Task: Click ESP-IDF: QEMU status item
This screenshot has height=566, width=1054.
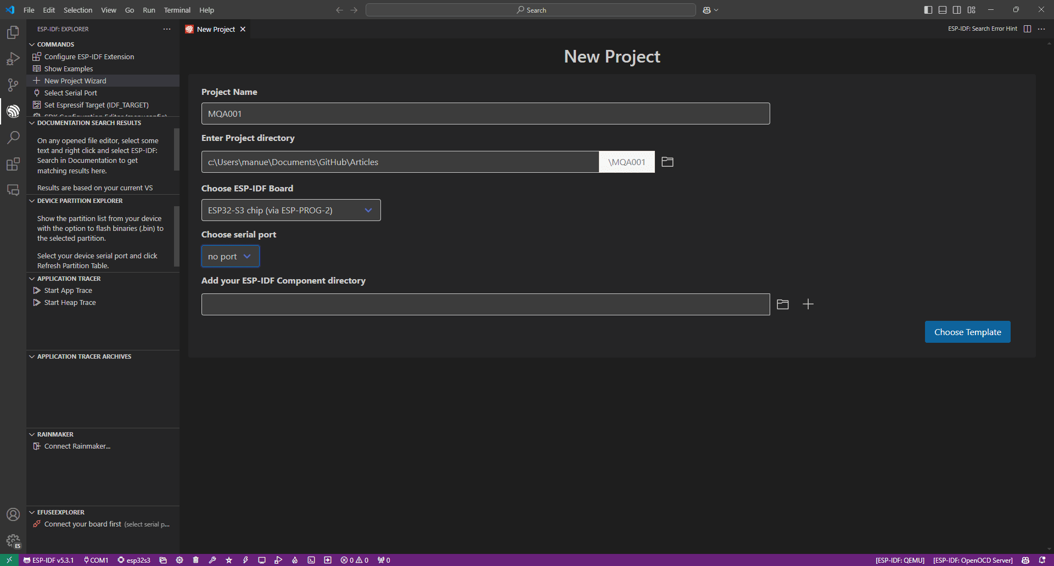Action: pos(900,560)
